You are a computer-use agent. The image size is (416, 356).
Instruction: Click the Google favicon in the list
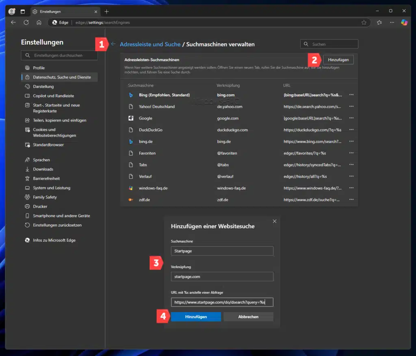131,118
